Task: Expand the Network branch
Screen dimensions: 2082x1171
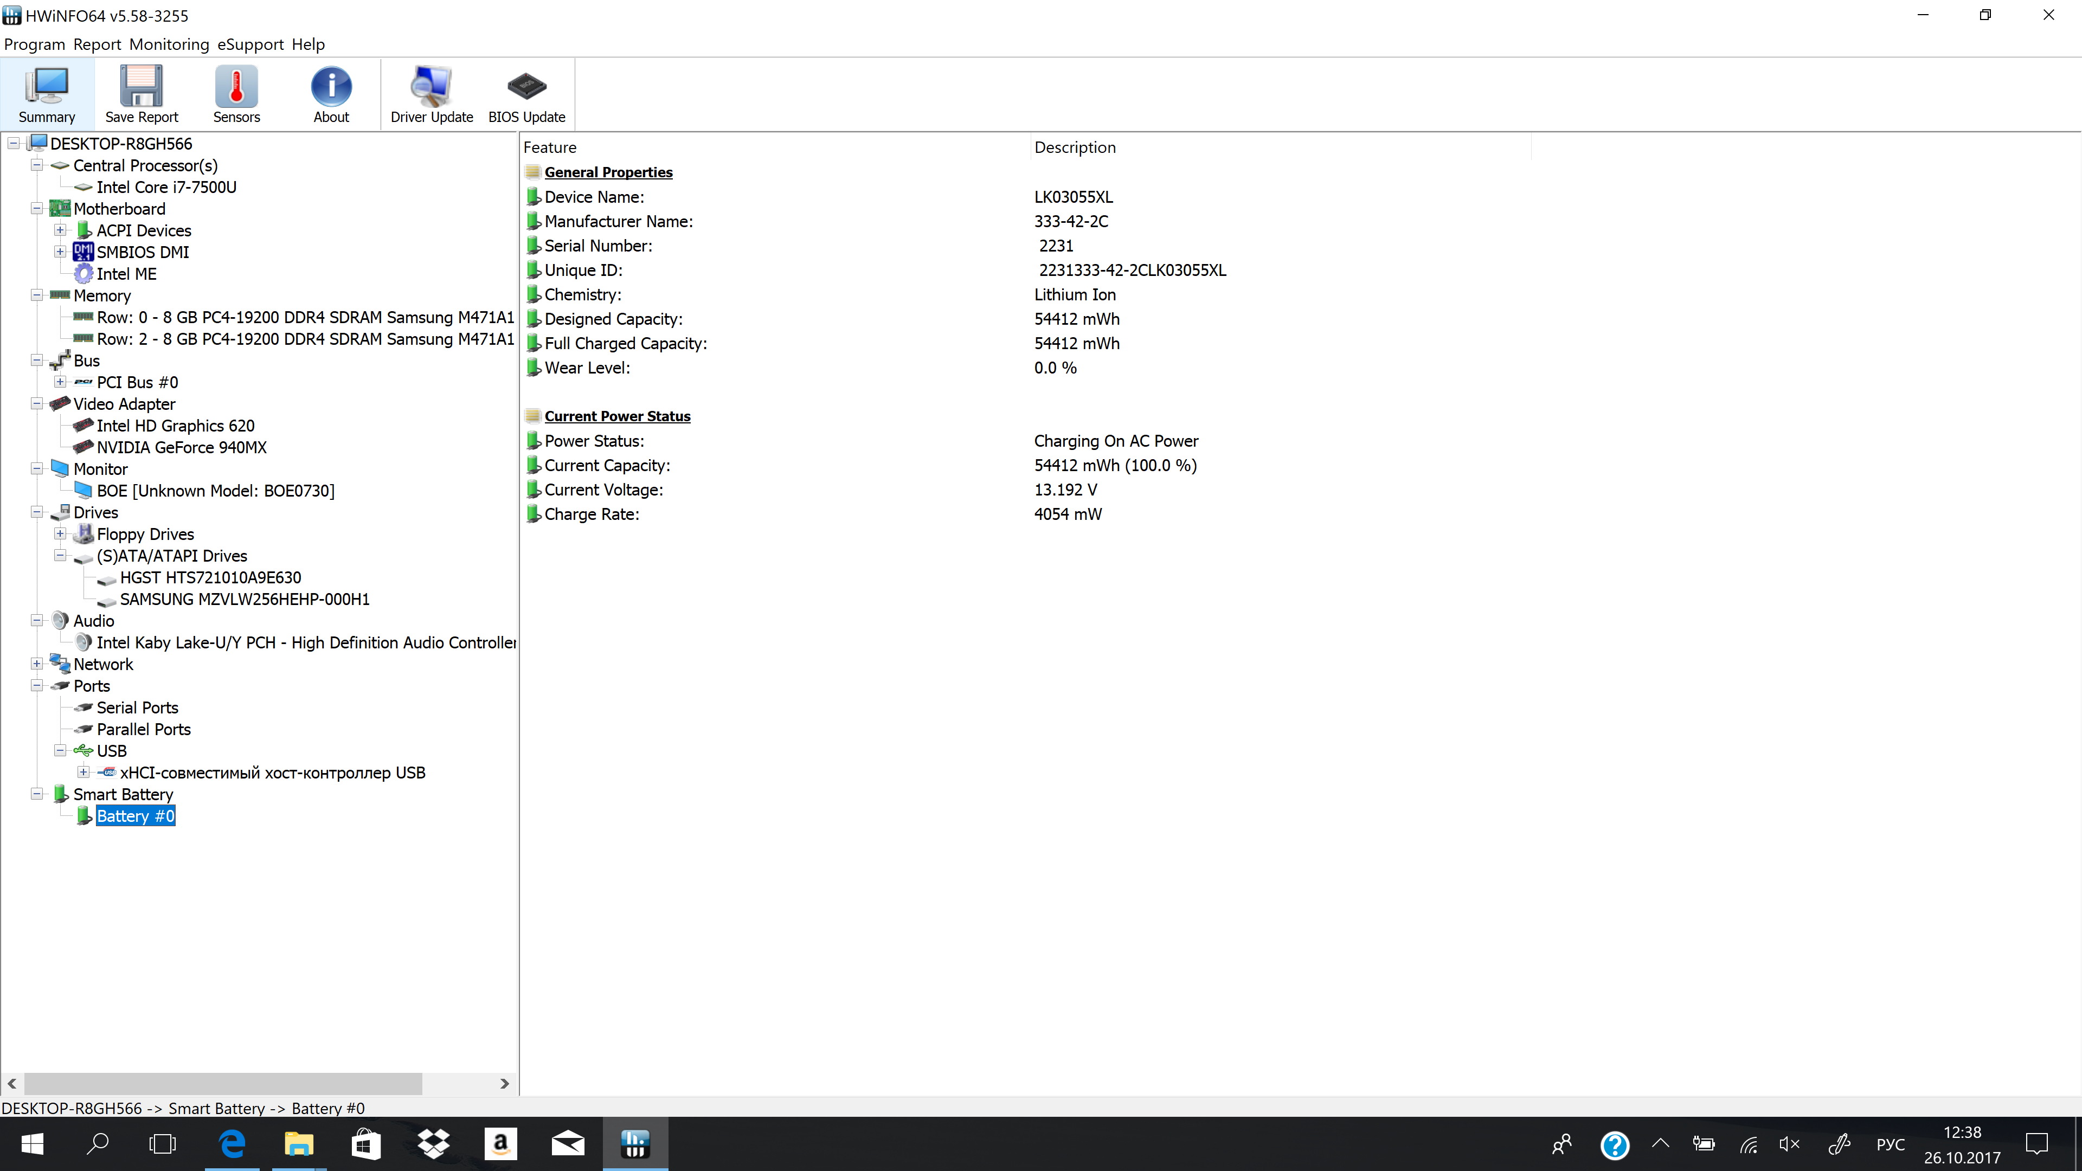Action: point(36,664)
